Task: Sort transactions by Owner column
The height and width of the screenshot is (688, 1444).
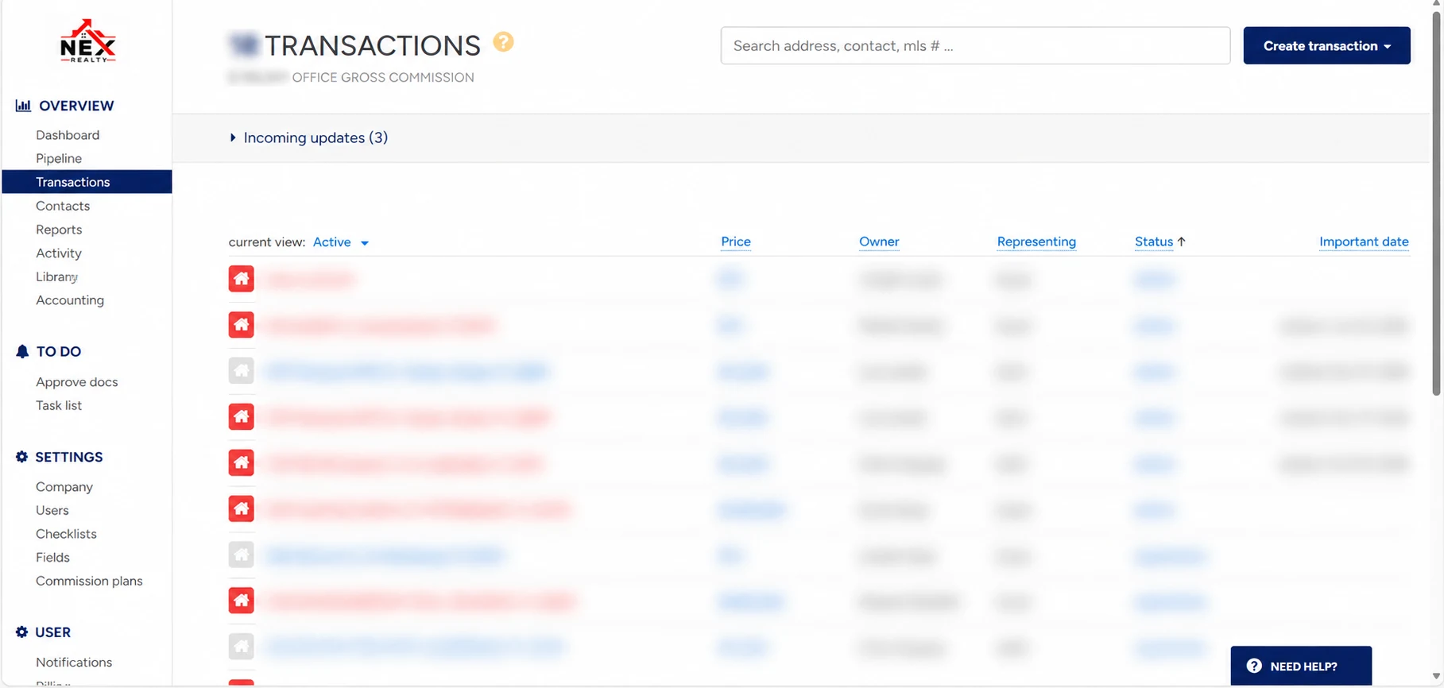Action: tap(879, 242)
